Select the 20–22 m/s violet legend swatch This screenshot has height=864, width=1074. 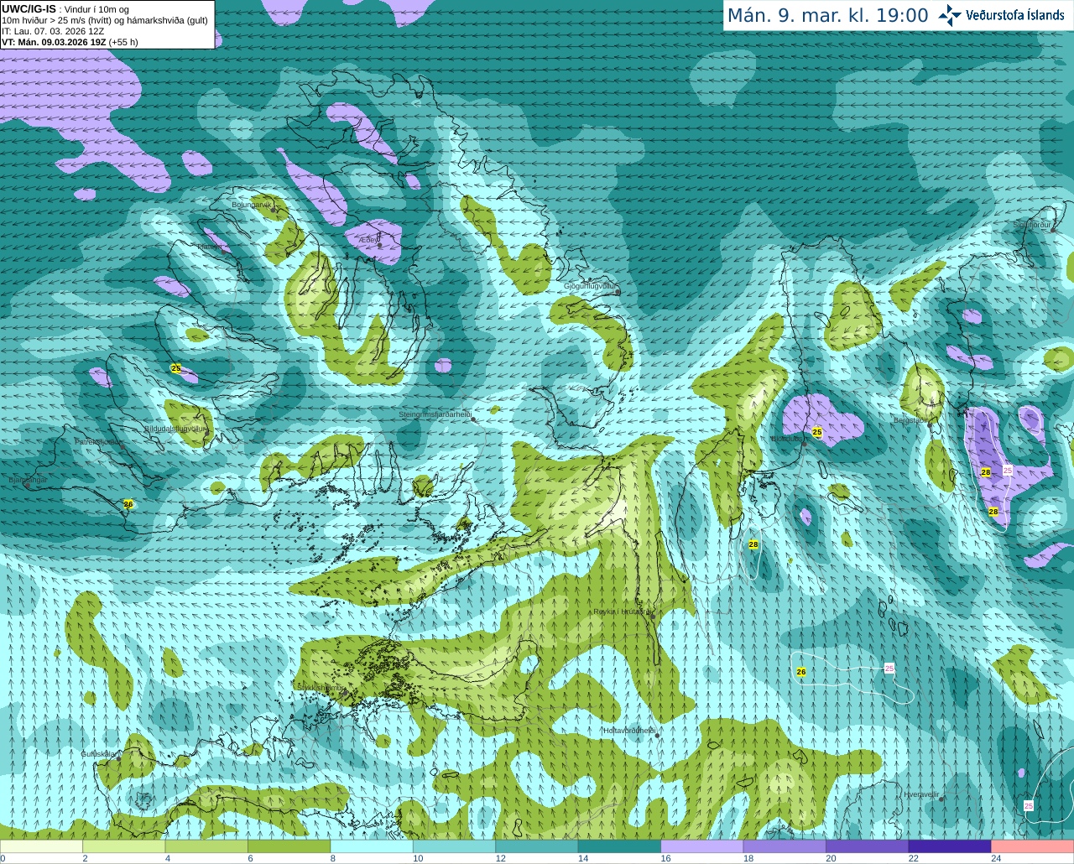pyautogui.click(x=868, y=846)
